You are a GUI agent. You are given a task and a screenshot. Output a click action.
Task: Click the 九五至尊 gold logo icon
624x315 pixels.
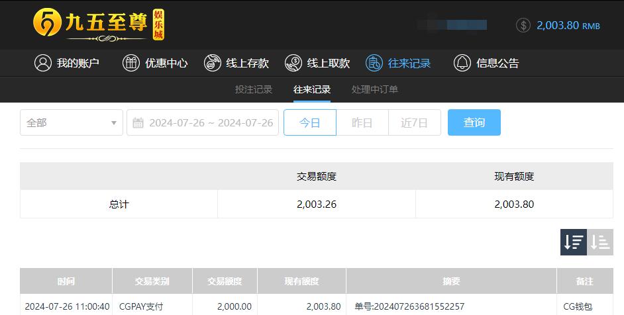click(47, 22)
